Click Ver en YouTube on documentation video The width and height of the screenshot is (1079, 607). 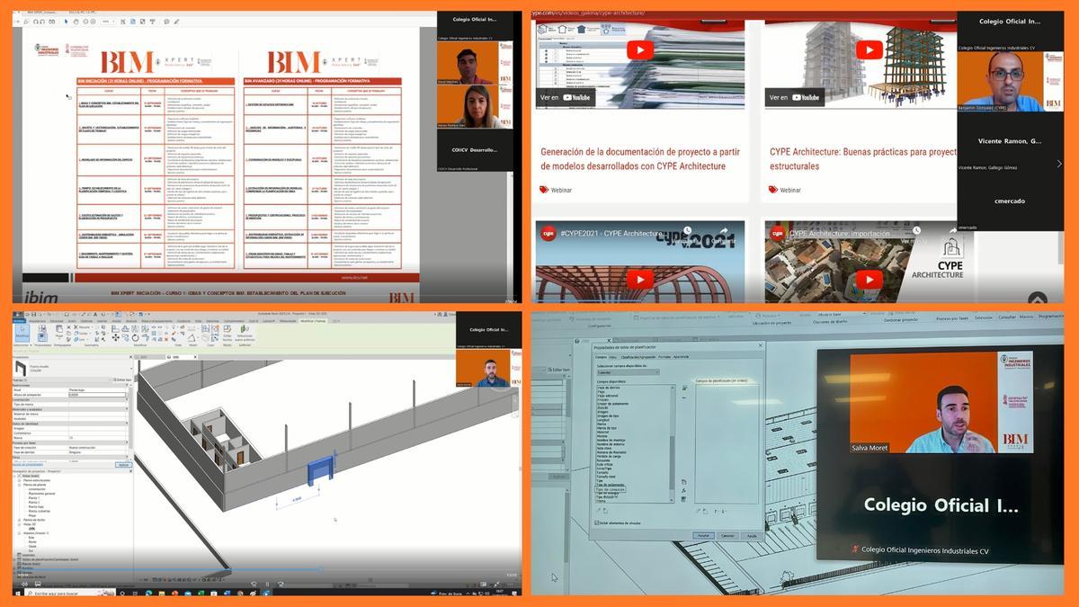pyautogui.click(x=566, y=97)
